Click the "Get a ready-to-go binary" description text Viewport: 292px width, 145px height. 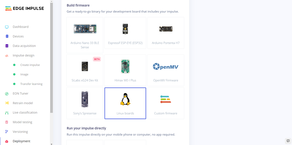click(x=123, y=12)
